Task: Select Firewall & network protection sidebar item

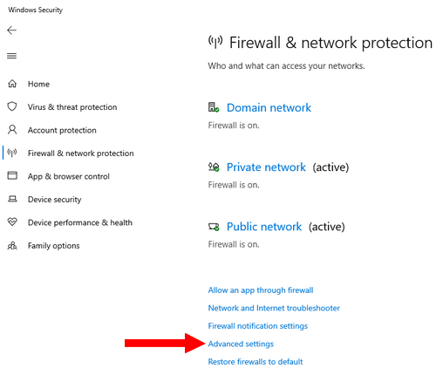Action: tap(81, 153)
